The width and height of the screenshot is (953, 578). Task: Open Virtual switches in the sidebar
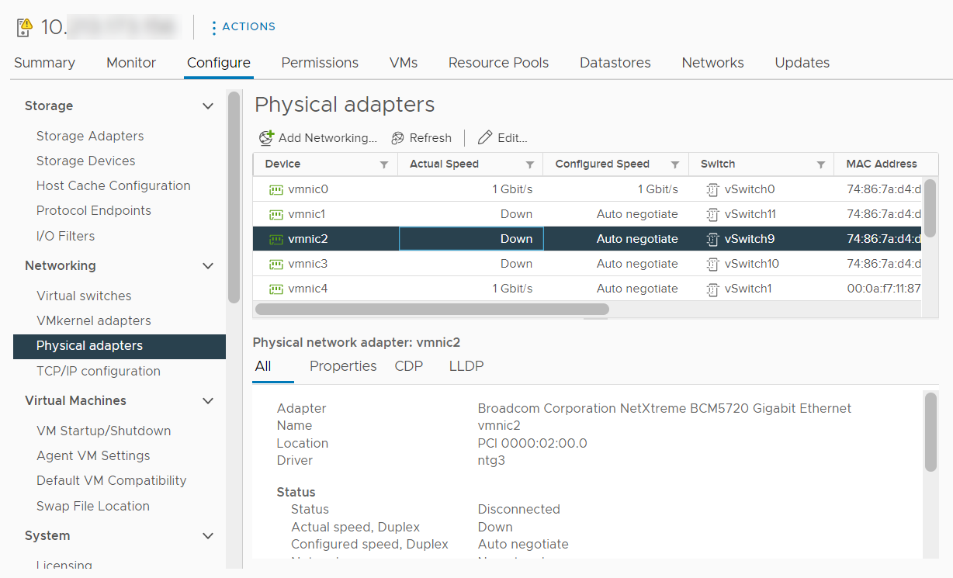(84, 296)
